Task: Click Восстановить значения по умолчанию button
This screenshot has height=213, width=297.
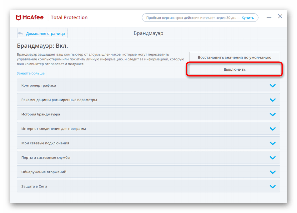Action: click(x=234, y=57)
